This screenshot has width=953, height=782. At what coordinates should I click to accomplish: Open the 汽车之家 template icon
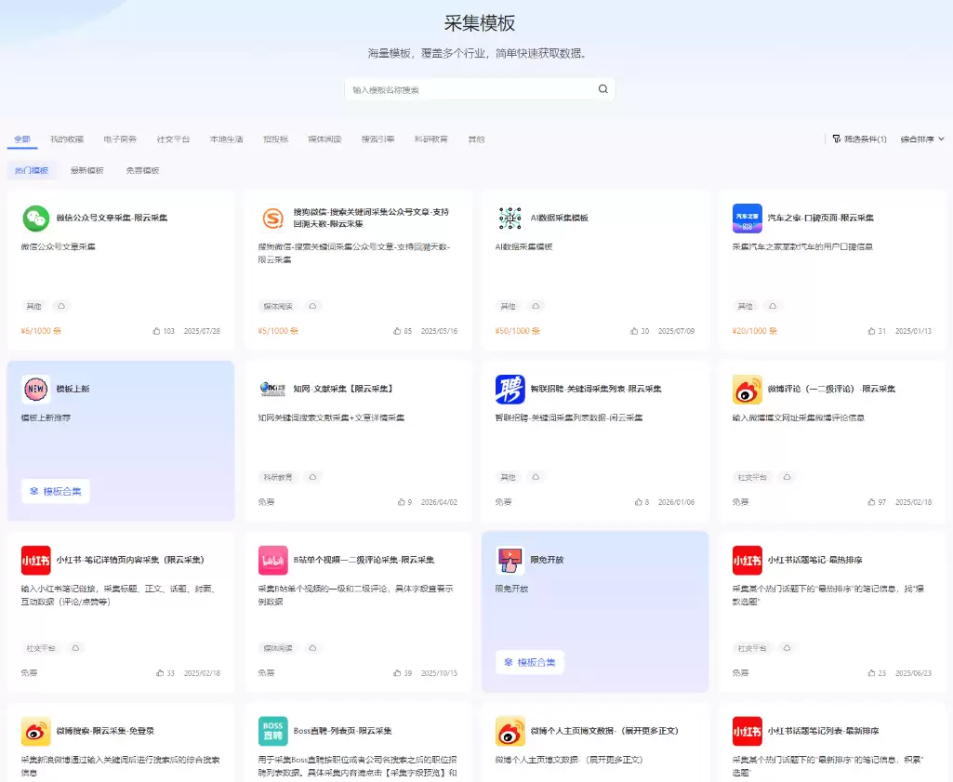pos(747,219)
